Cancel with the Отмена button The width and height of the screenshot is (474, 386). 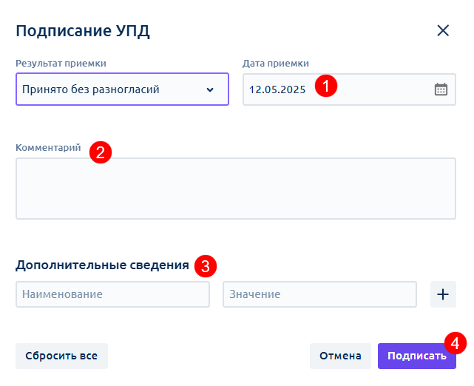tap(340, 356)
